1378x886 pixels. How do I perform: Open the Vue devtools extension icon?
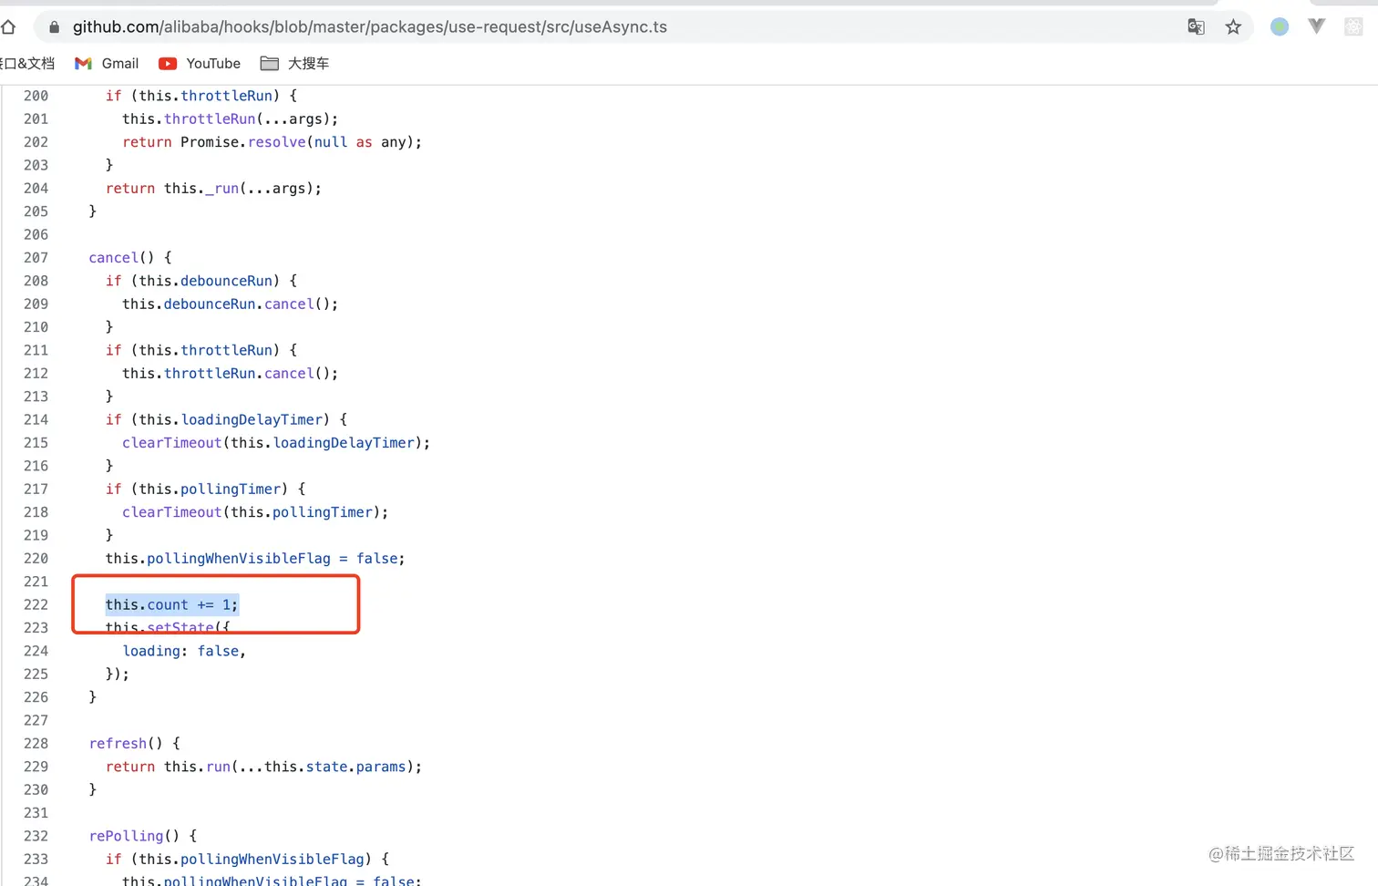pyautogui.click(x=1316, y=27)
